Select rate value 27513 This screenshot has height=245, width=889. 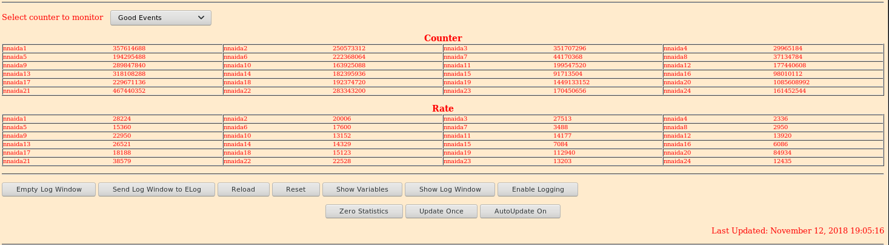(x=562, y=119)
